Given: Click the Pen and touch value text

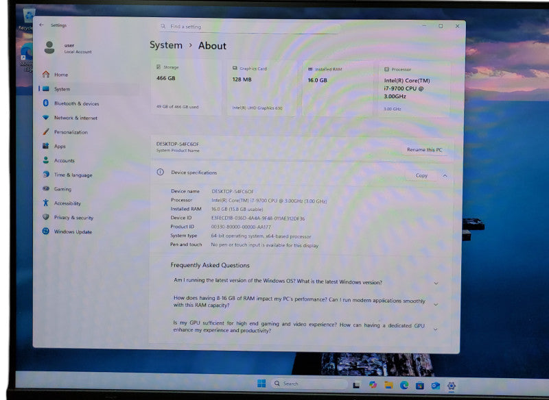Looking at the screenshot, I should click(x=264, y=245).
